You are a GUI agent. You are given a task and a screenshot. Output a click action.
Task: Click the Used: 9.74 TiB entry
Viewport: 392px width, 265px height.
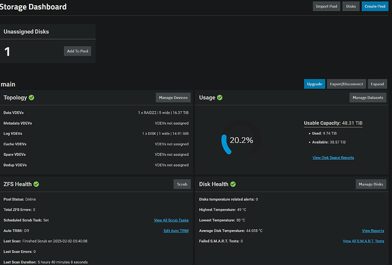[324, 134]
